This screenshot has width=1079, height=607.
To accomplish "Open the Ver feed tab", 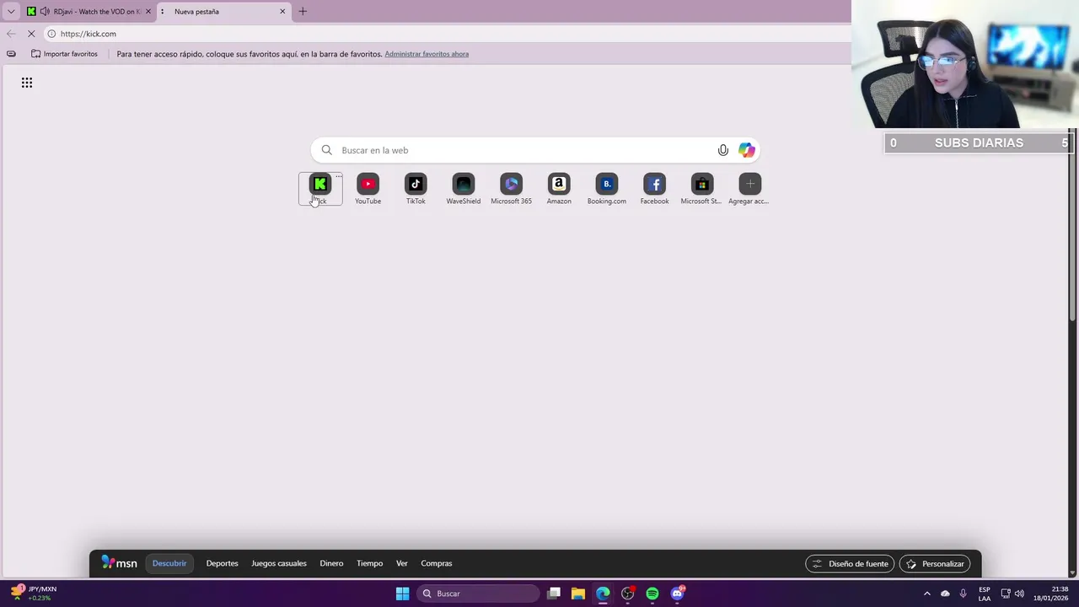I will (x=402, y=563).
